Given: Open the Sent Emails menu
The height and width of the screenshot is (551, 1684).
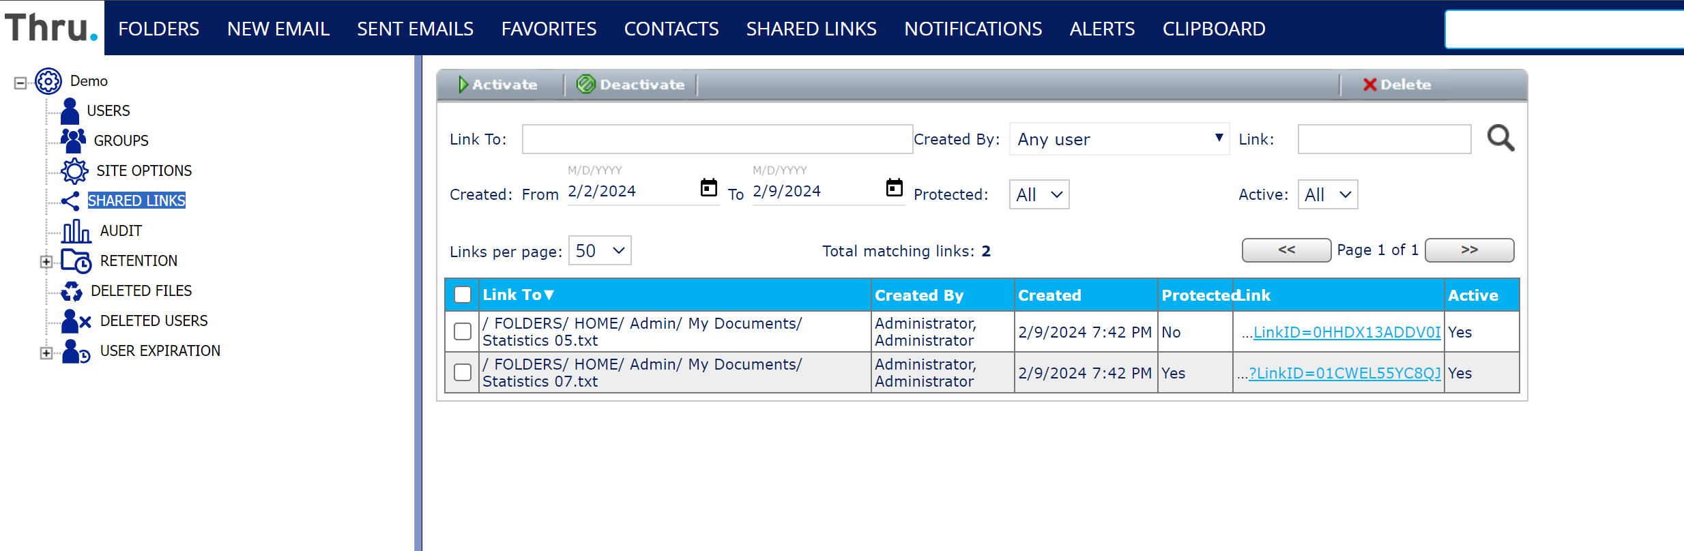Looking at the screenshot, I should point(415,29).
